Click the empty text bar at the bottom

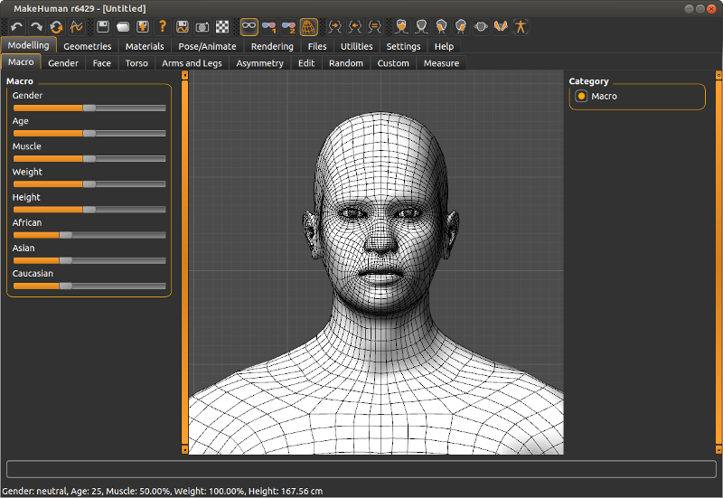click(361, 468)
